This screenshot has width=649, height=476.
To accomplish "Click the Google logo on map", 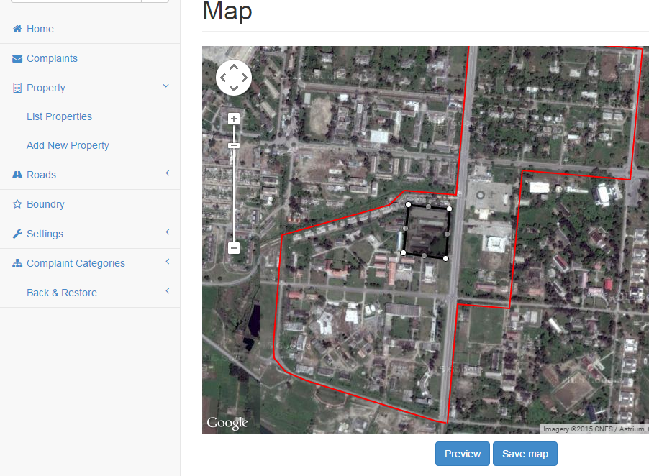I will pyautogui.click(x=227, y=423).
